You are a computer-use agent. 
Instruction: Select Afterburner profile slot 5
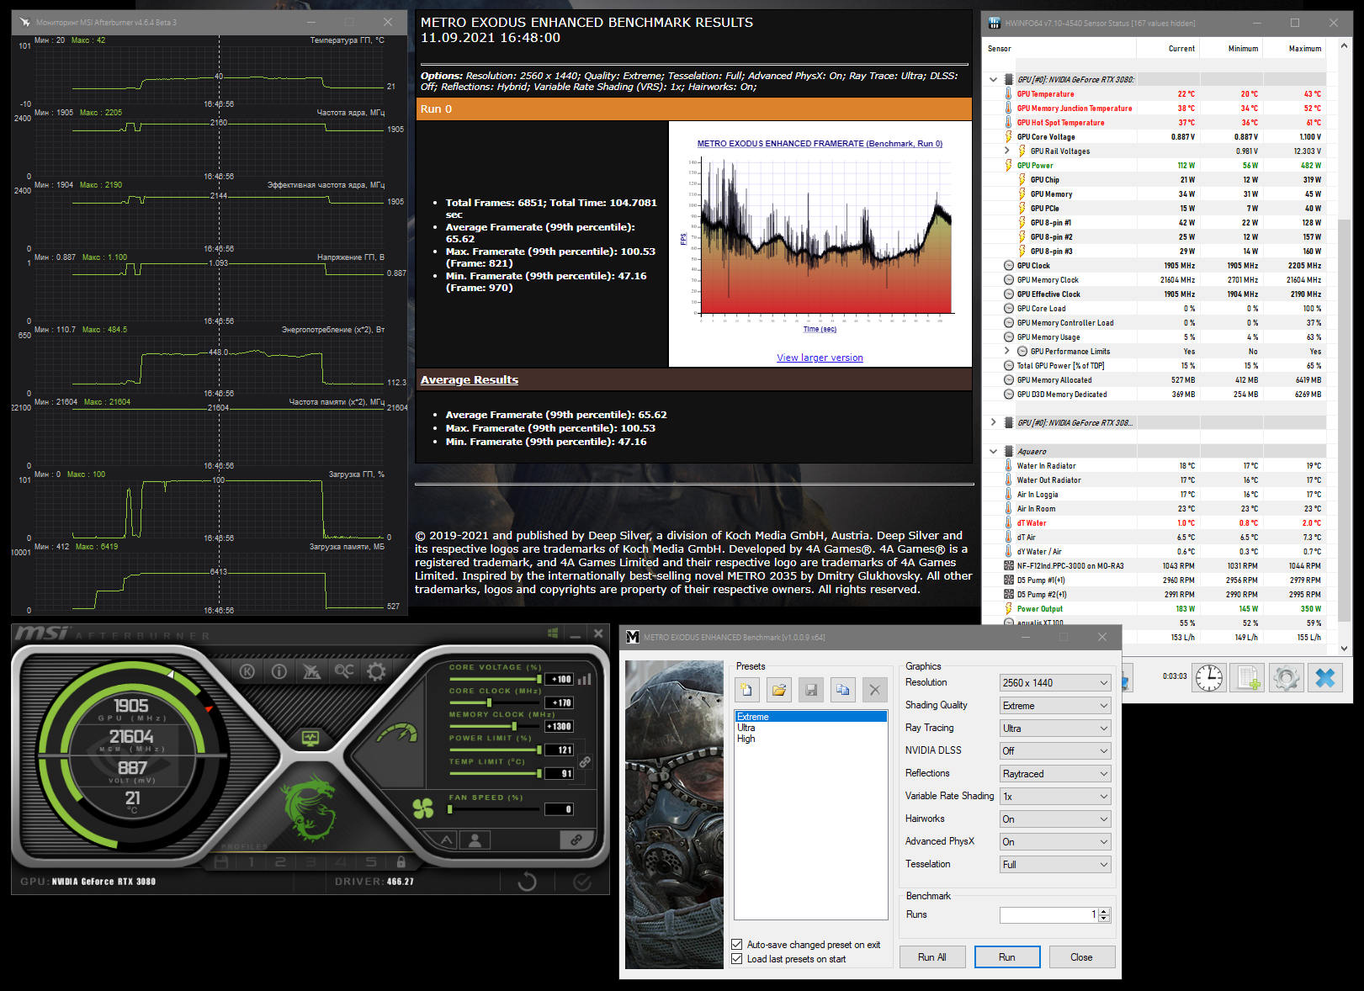pos(371,862)
